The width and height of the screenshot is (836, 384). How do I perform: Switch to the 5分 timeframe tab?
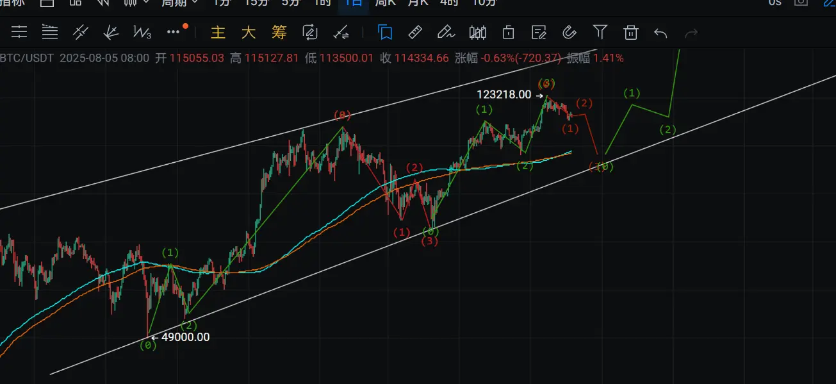coord(291,3)
